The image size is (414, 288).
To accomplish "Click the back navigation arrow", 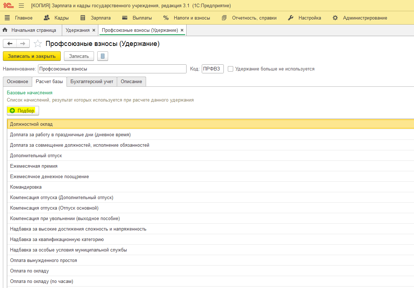I will pos(10,44).
